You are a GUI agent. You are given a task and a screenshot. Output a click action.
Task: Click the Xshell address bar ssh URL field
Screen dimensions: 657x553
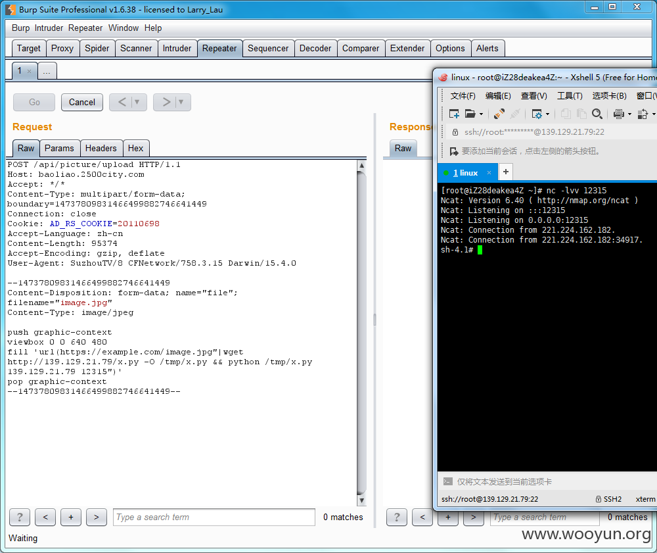coord(534,132)
